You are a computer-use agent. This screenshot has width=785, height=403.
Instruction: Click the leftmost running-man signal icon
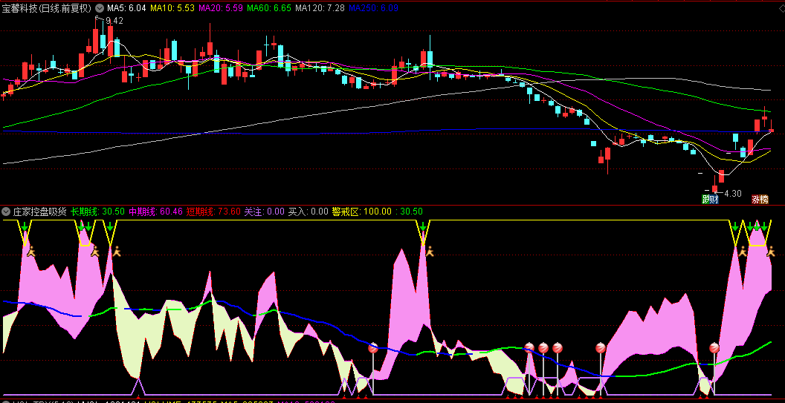coord(31,251)
